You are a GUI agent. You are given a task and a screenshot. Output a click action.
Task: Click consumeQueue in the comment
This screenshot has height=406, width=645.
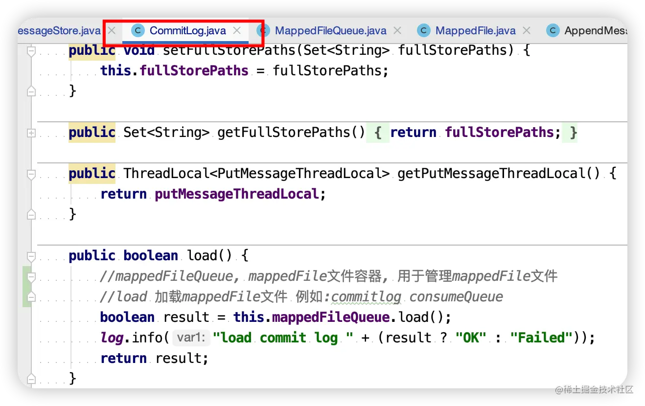(x=456, y=297)
